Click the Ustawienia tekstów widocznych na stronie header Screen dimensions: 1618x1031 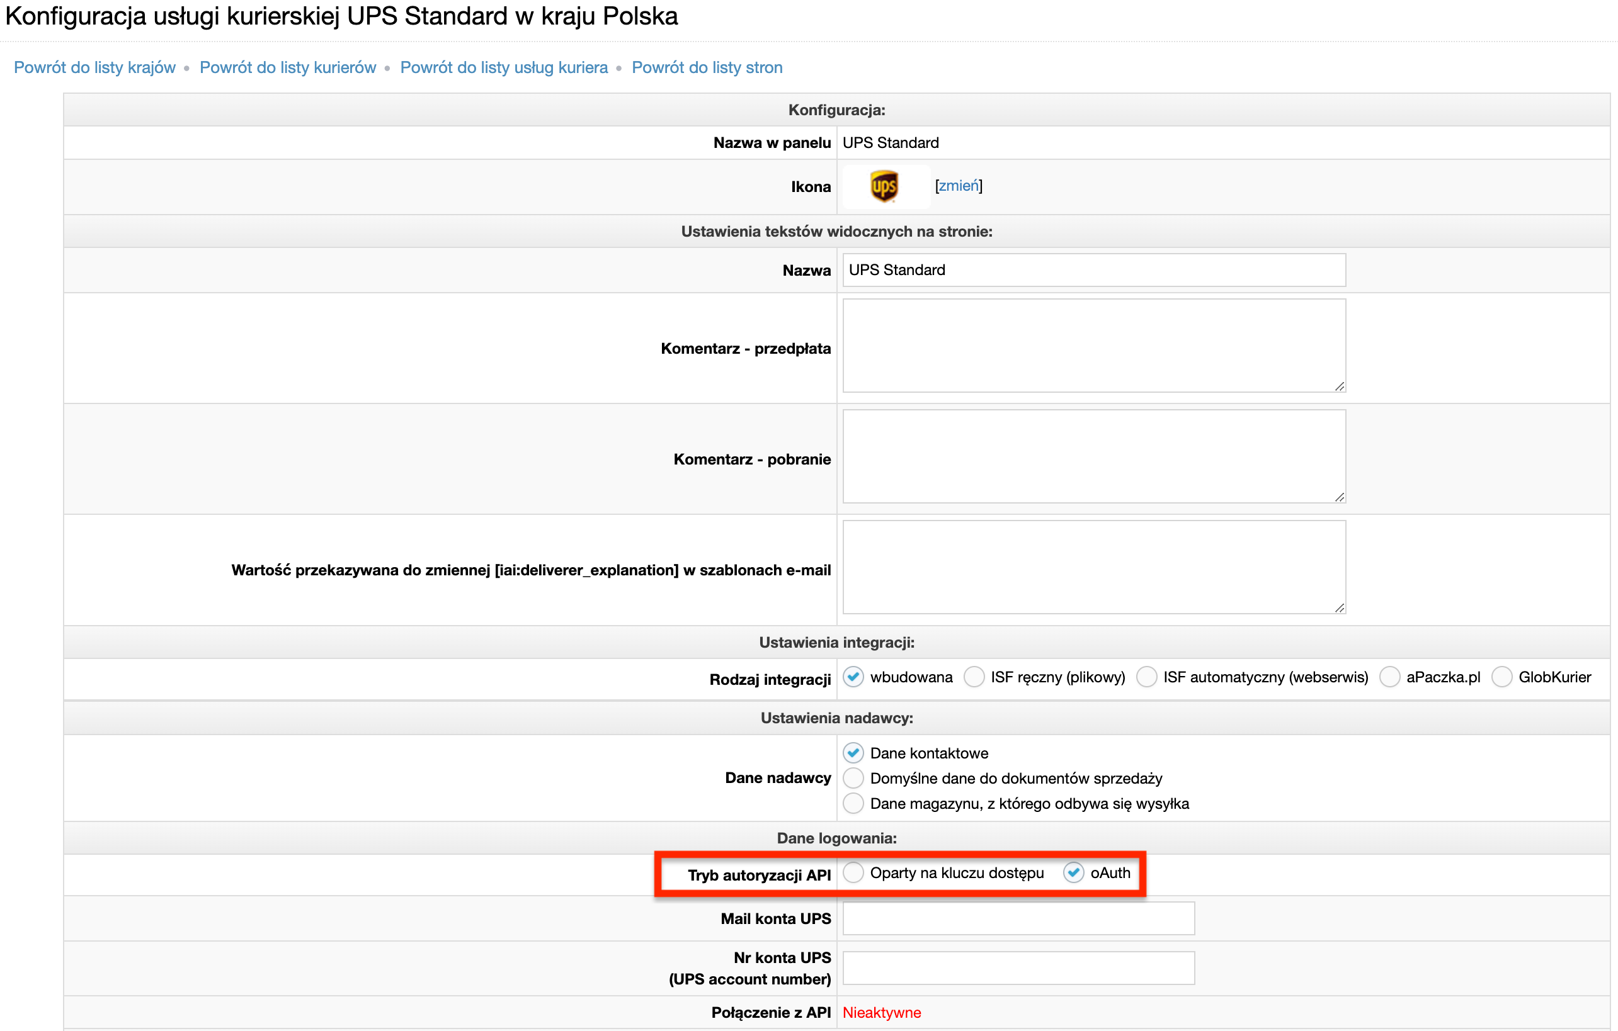click(836, 231)
